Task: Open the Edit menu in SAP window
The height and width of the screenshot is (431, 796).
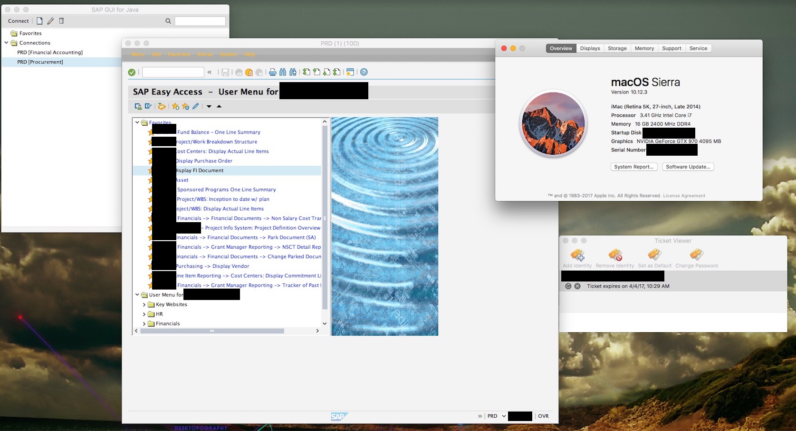Action: tap(157, 55)
